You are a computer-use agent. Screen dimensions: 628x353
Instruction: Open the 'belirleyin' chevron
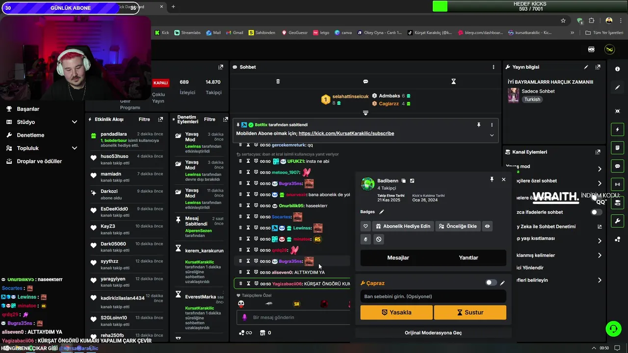click(x=600, y=280)
